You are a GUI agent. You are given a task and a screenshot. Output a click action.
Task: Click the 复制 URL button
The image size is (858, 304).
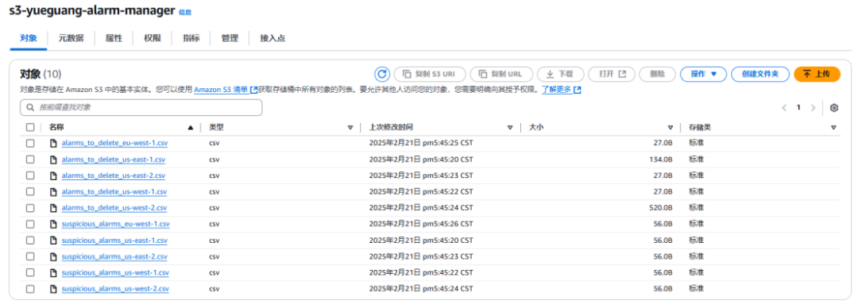[500, 74]
